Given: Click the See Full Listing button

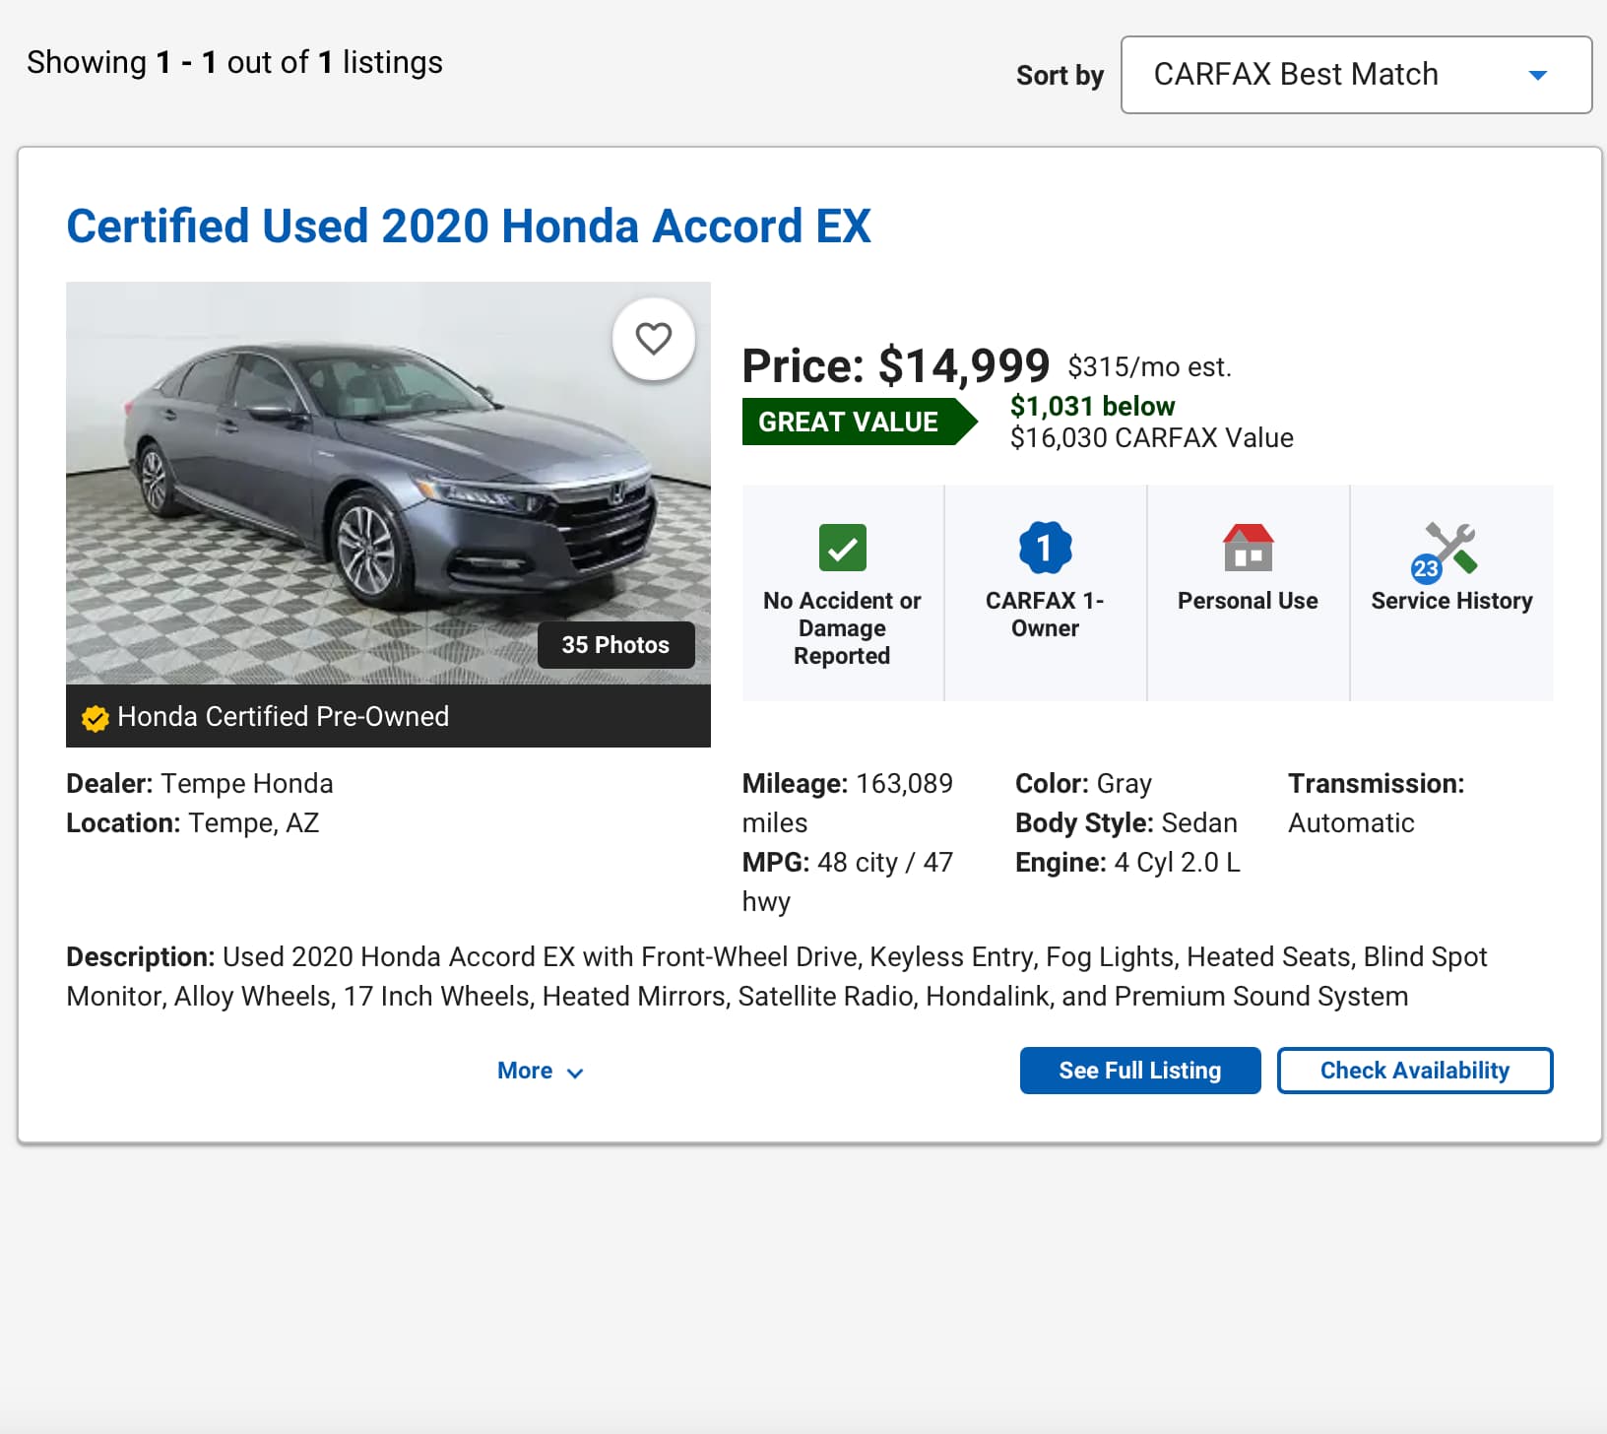Looking at the screenshot, I should [1139, 1071].
